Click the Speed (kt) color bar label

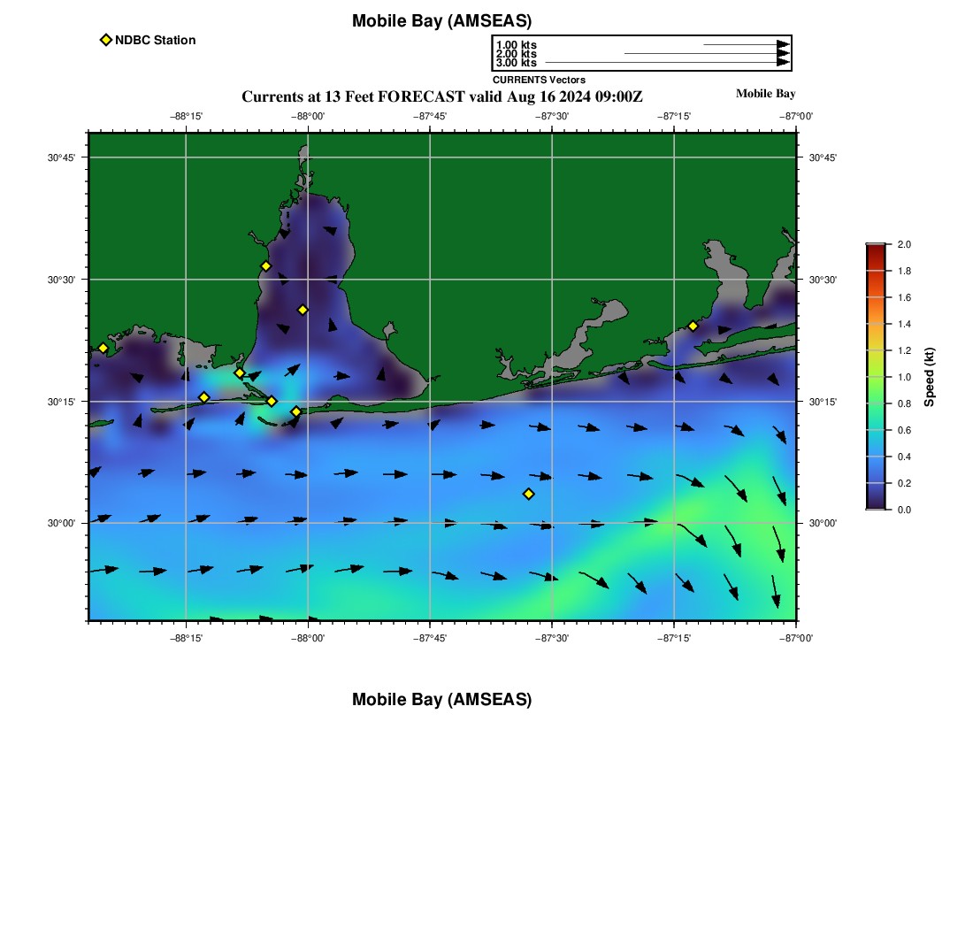tap(929, 377)
